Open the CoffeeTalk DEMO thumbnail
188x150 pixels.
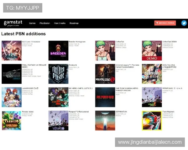coord(152,50)
